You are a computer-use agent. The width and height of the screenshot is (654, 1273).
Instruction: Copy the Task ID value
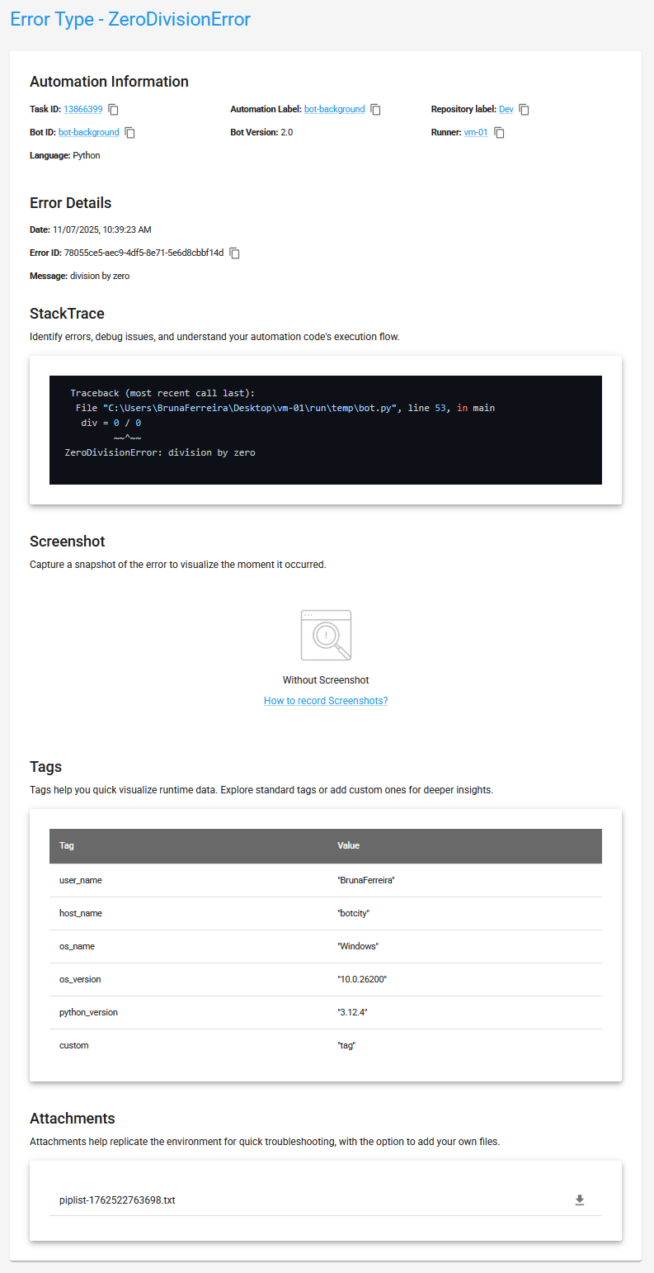(114, 110)
